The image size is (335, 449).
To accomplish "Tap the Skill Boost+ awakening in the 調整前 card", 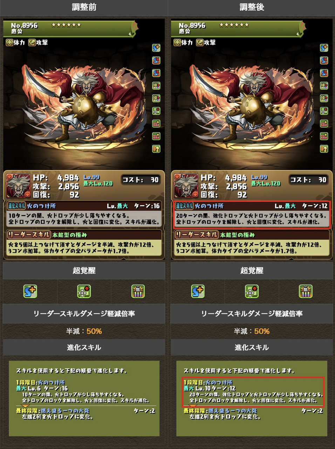I will point(156,48).
